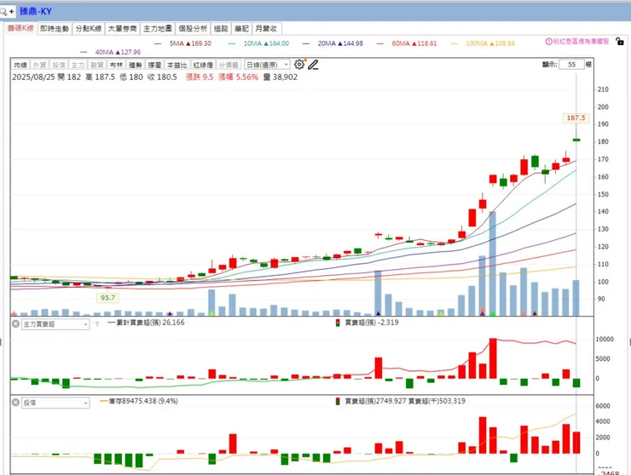Click the latest green candlestick near 180

click(576, 140)
